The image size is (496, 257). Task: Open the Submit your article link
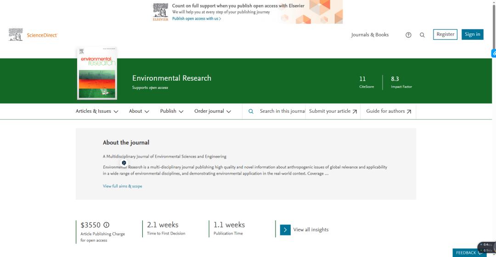[333, 111]
